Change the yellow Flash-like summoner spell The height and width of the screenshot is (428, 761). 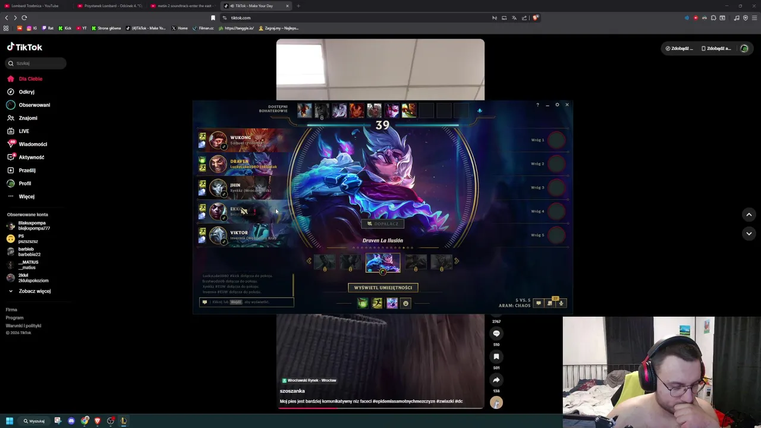coord(377,303)
